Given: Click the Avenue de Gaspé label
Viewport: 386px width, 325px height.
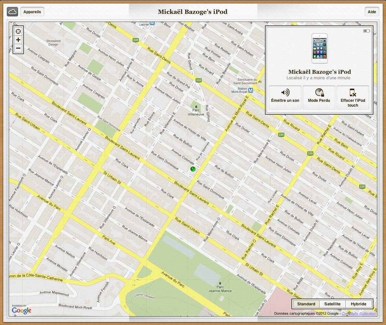Looking at the screenshot, I should (x=89, y=72).
